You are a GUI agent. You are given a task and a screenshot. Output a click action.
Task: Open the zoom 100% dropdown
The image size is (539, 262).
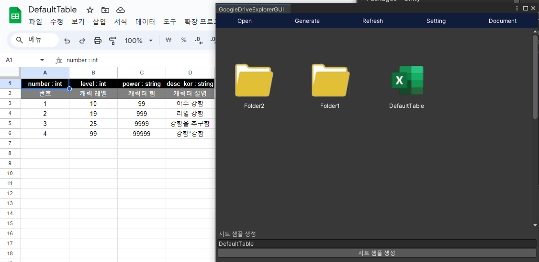(138, 41)
